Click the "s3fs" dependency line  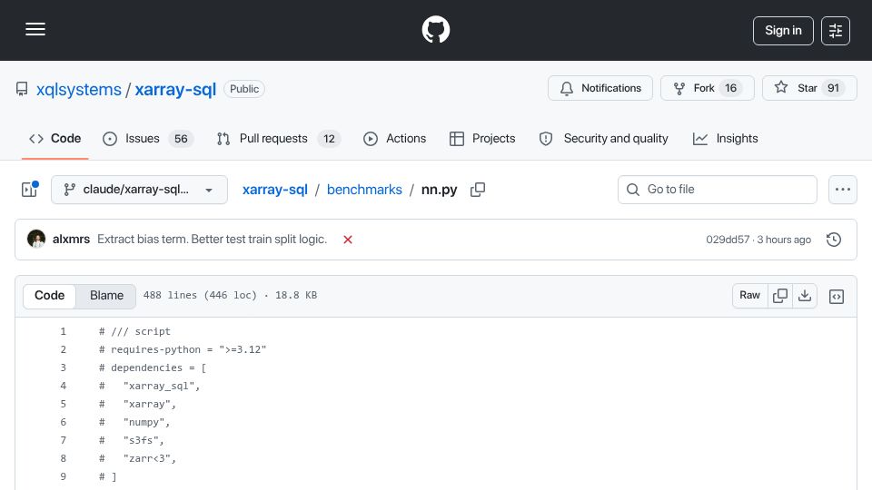[x=131, y=440]
